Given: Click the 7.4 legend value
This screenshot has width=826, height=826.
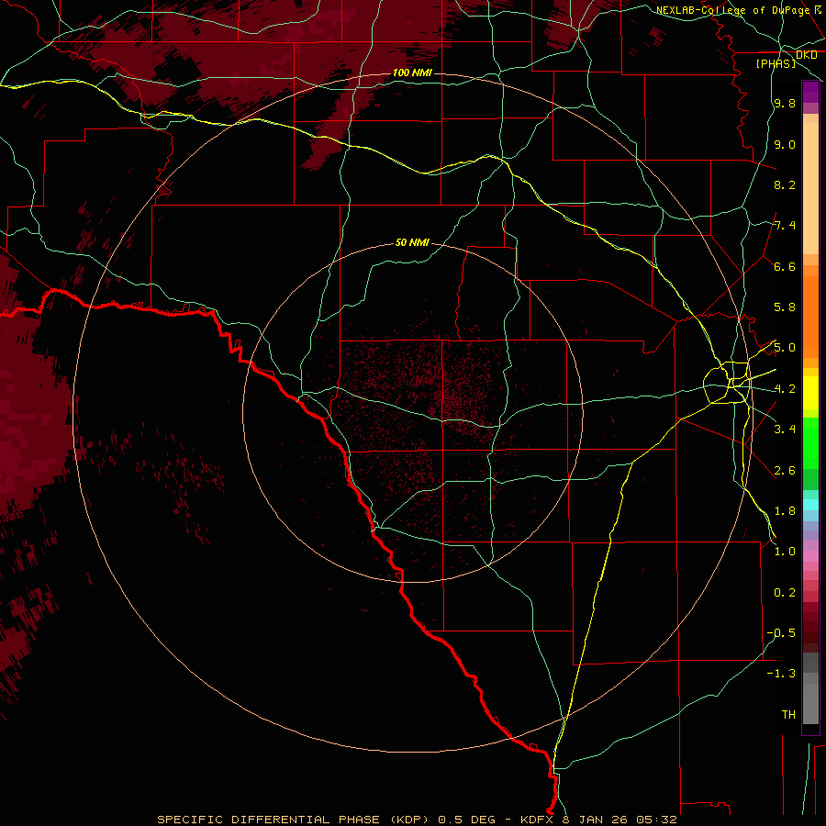Looking at the screenshot, I should 785,226.
